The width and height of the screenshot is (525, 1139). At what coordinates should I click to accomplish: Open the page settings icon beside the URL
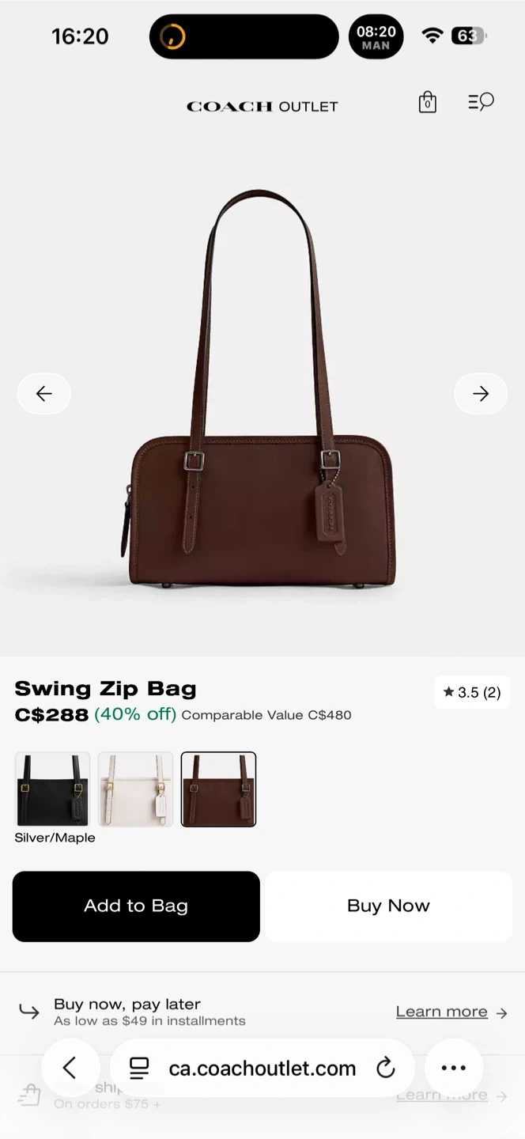click(139, 1068)
